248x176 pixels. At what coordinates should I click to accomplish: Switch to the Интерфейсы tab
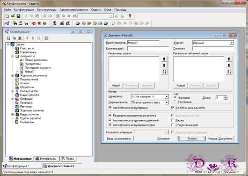pos(47,159)
